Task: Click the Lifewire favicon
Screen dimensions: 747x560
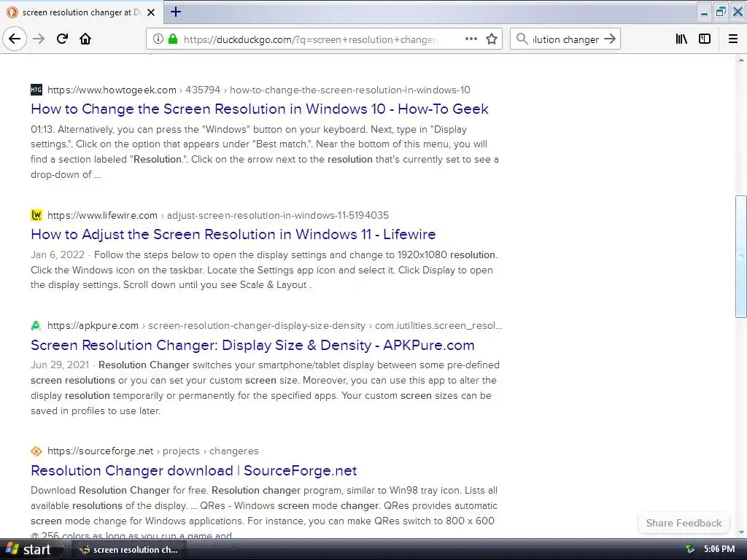Action: click(36, 215)
